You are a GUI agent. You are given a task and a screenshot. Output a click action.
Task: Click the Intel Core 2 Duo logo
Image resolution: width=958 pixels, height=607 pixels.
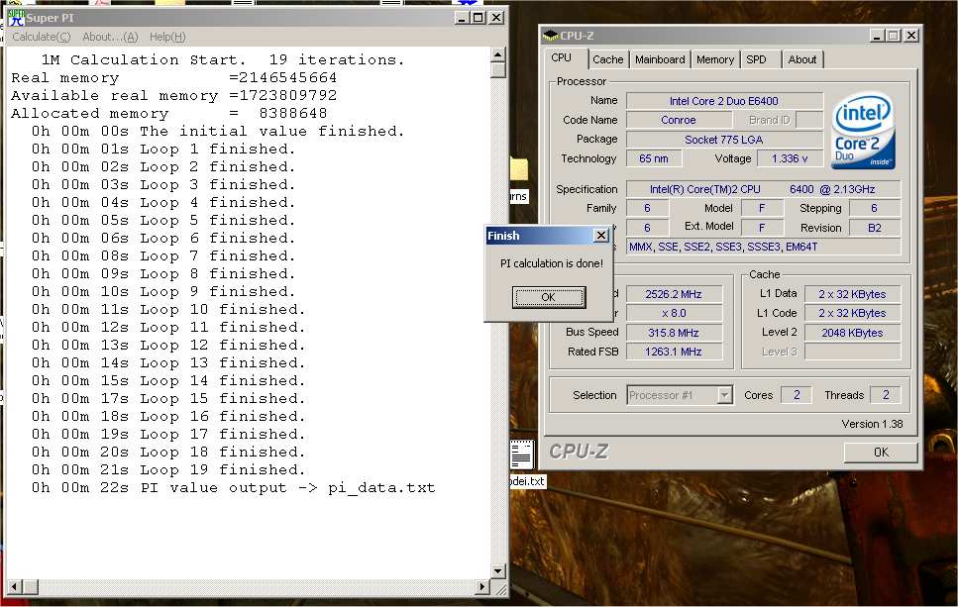(x=863, y=133)
